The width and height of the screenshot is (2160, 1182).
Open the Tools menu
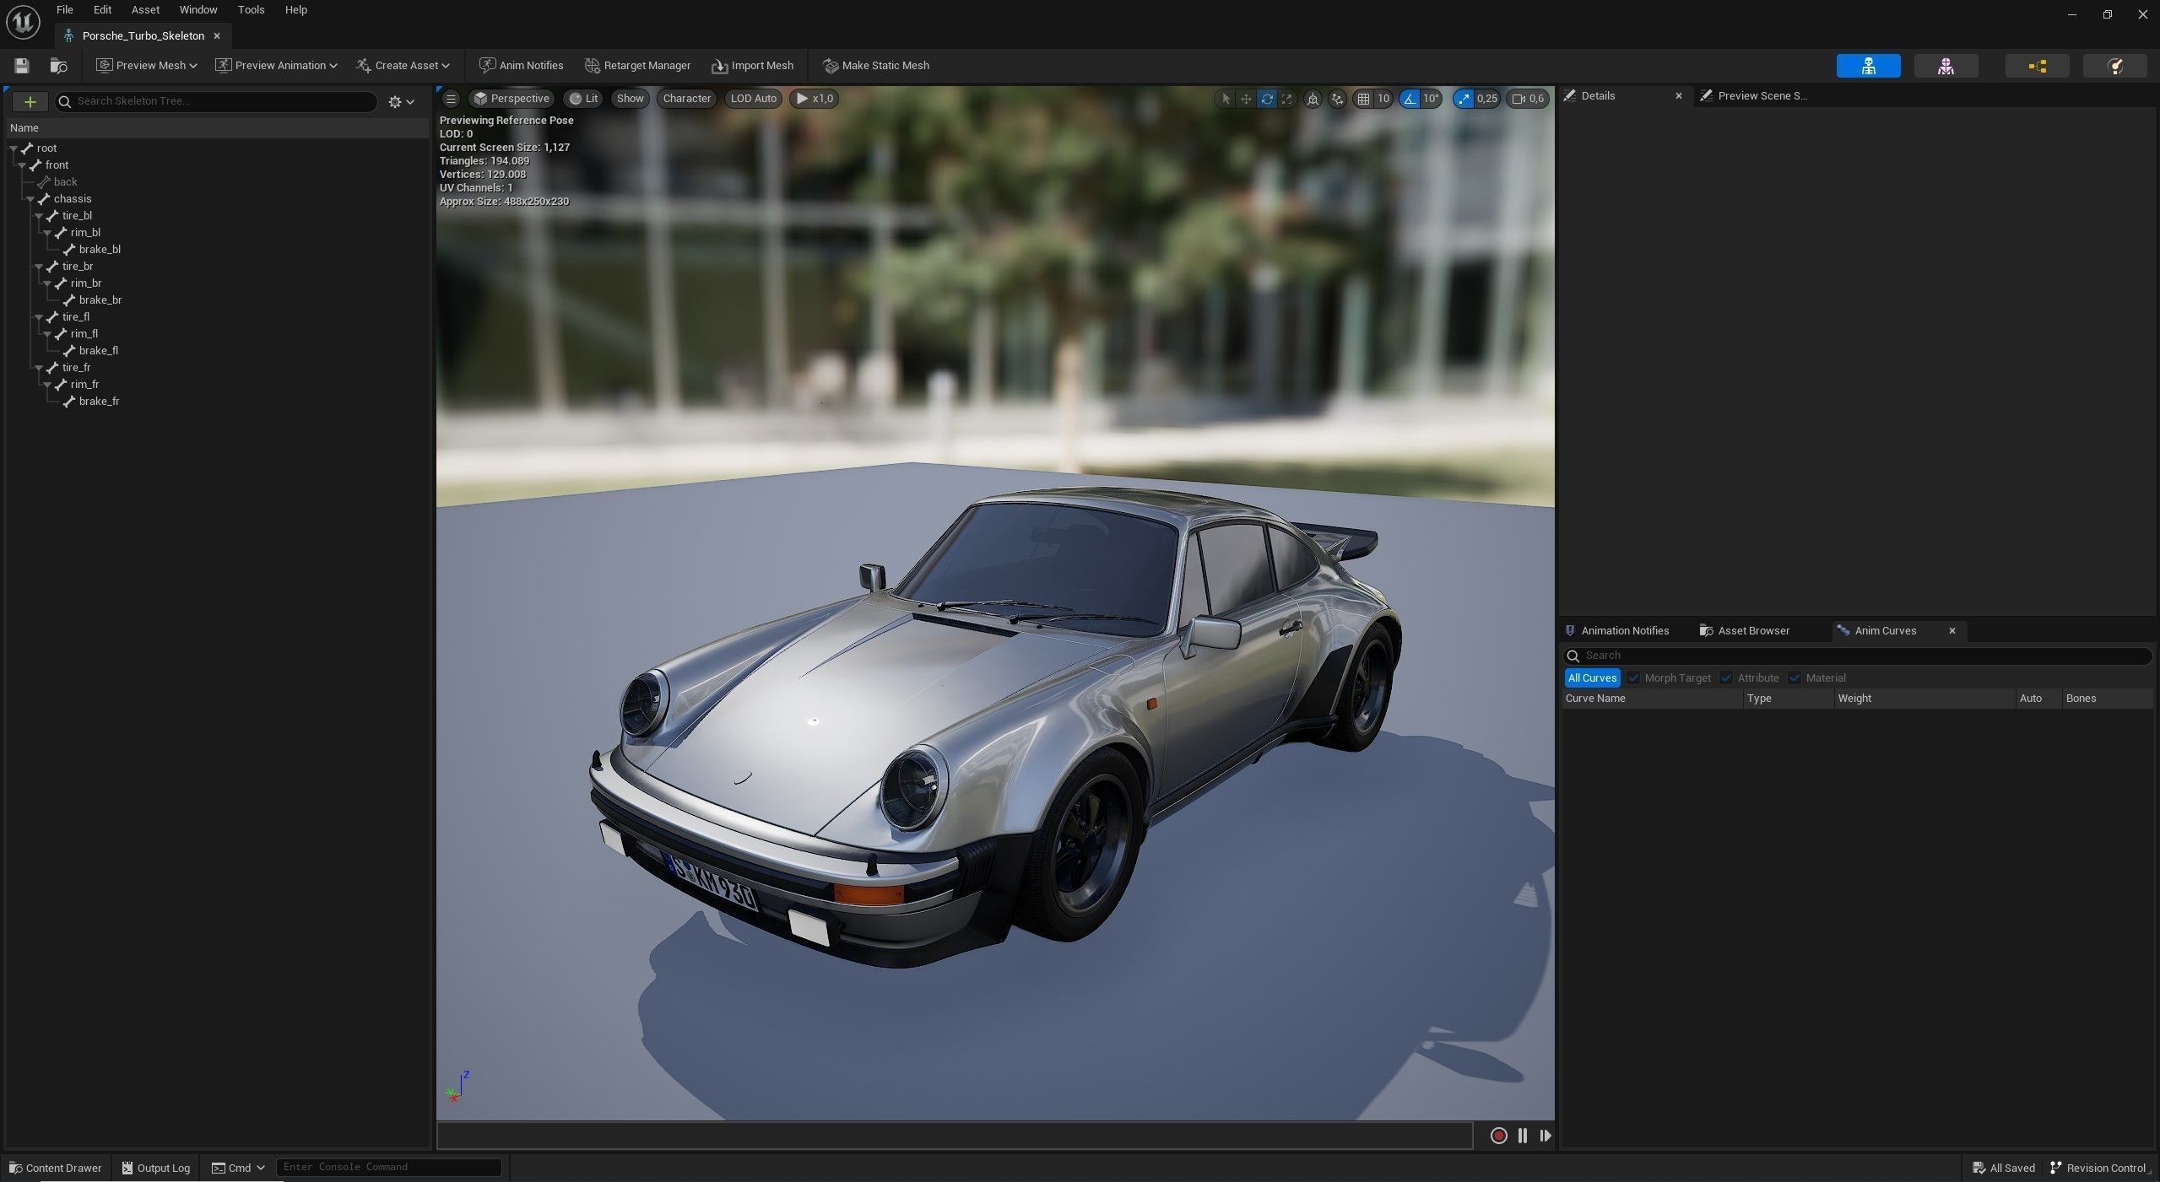point(251,9)
